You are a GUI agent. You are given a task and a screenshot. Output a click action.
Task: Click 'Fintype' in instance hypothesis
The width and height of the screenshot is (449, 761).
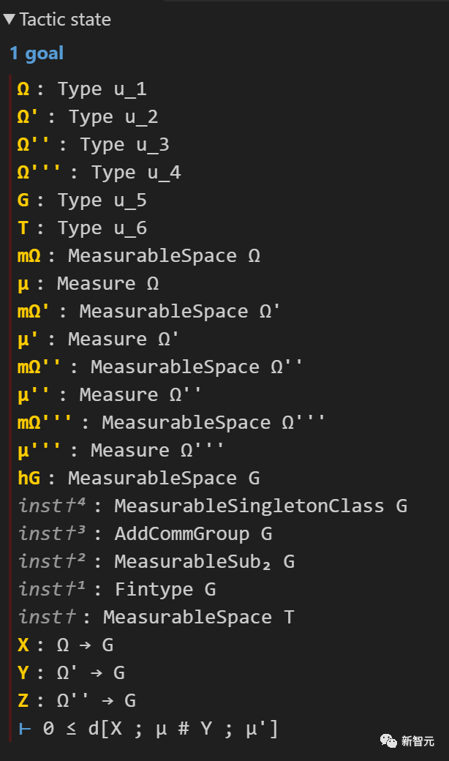click(x=154, y=590)
